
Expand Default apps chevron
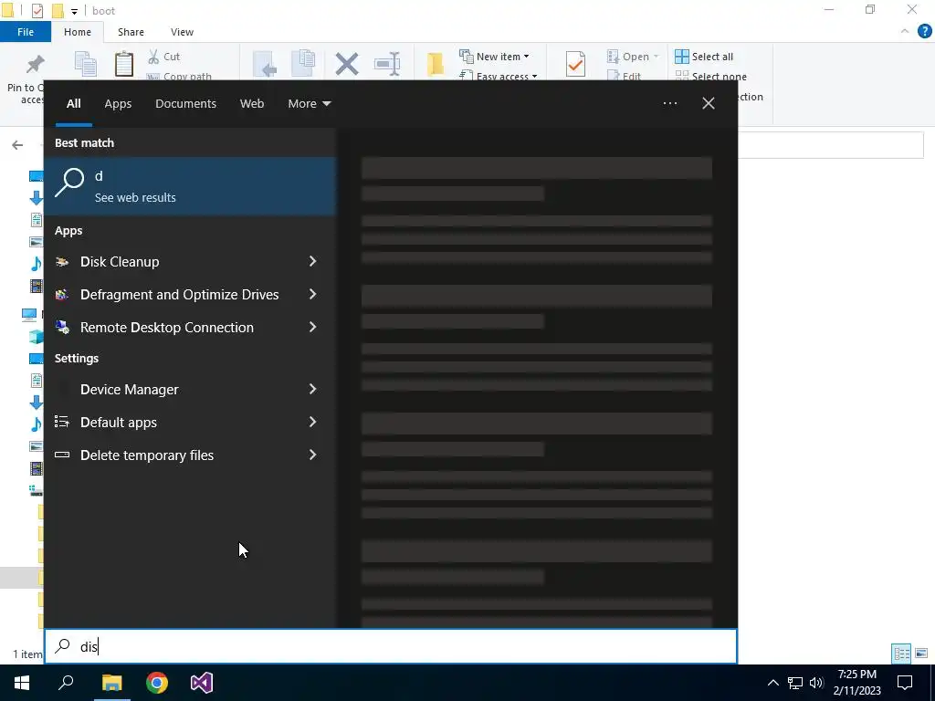coord(312,422)
